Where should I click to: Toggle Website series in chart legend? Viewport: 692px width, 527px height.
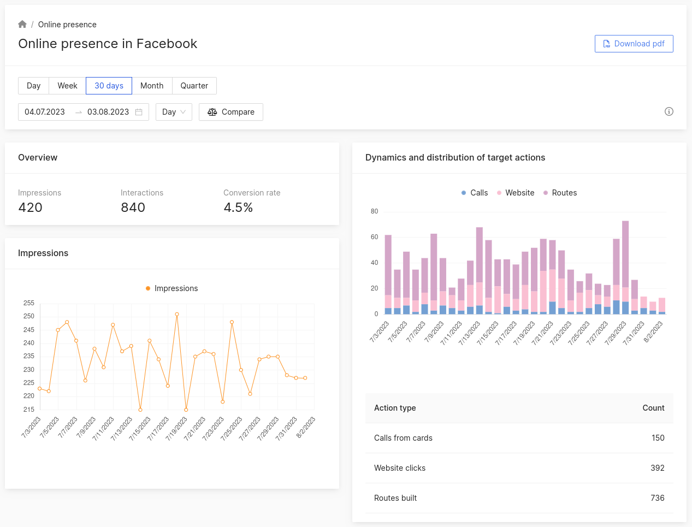click(515, 193)
